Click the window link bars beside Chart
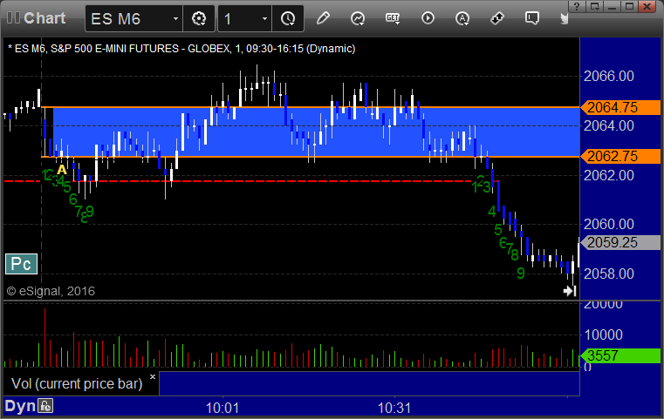Viewport: 664px width, 419px height. 13,18
